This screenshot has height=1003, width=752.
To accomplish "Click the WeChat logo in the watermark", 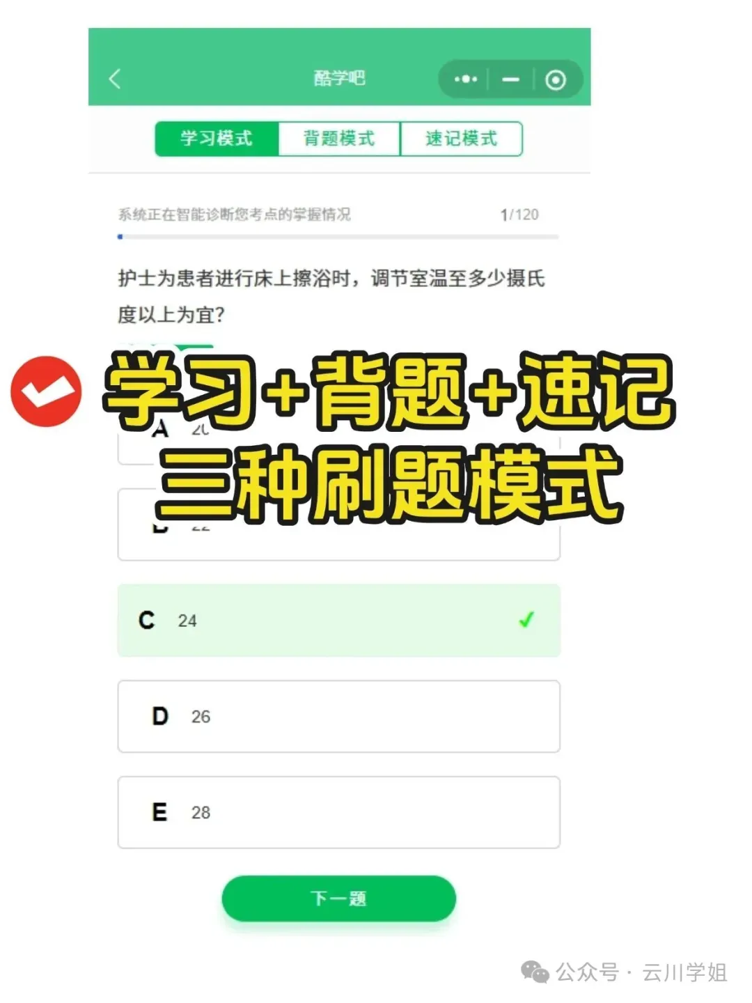I will [535, 972].
